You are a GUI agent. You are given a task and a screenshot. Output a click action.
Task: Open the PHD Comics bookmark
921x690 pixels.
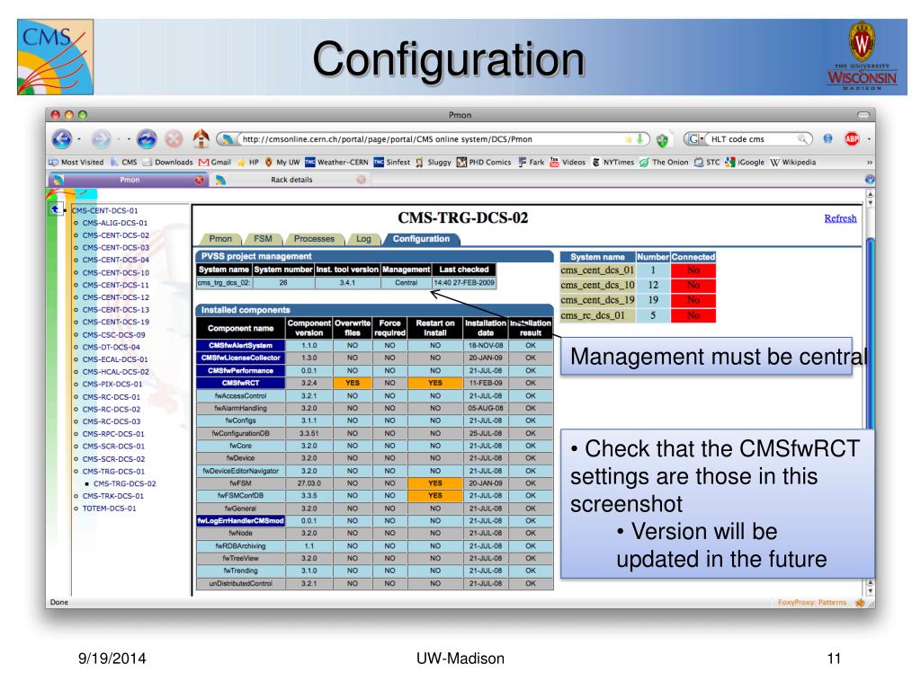[484, 162]
